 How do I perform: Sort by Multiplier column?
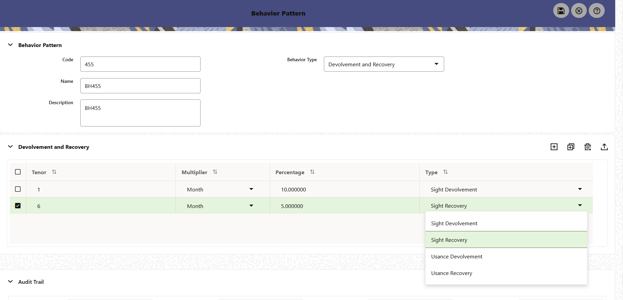[x=215, y=172]
